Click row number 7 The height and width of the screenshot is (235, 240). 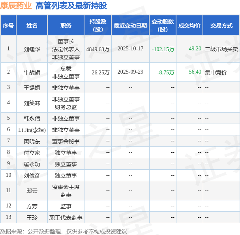(x=8, y=141)
